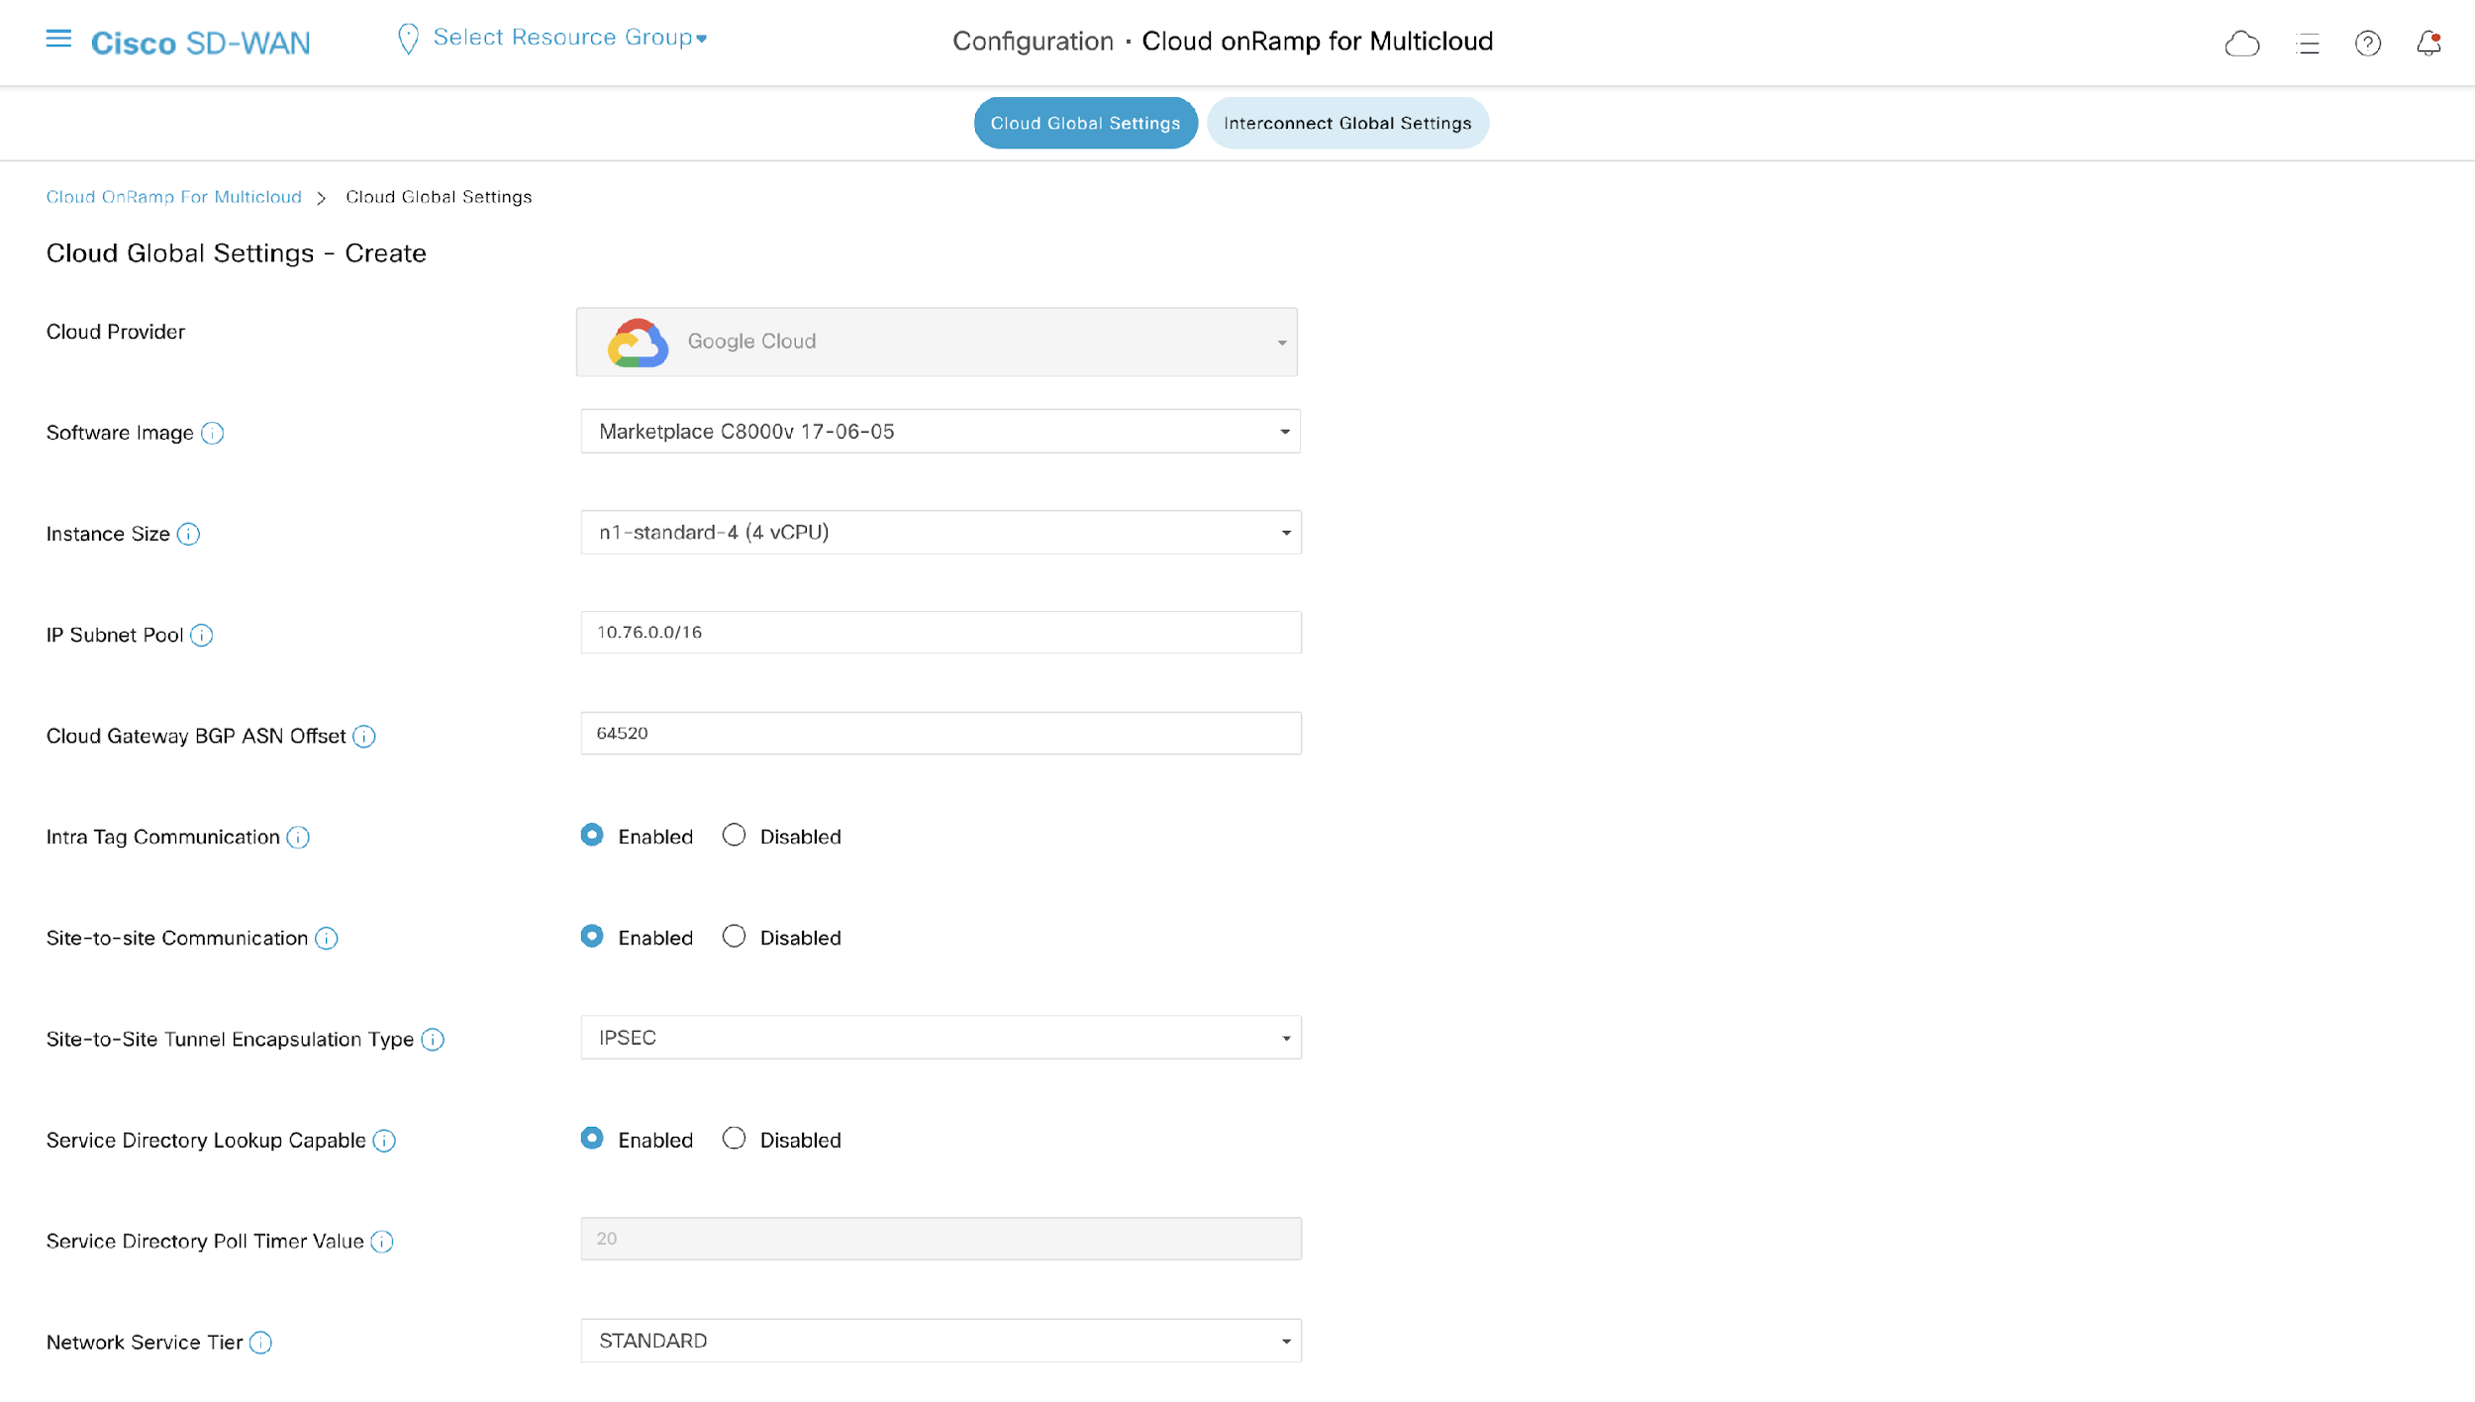Disable Intra Tag Communication
This screenshot has height=1402, width=2475.
734,836
